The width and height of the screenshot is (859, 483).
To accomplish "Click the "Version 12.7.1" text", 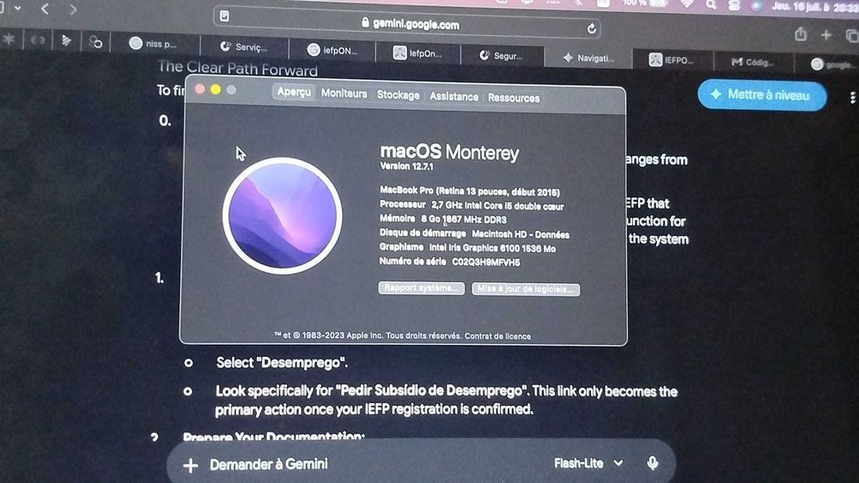I will (x=406, y=166).
